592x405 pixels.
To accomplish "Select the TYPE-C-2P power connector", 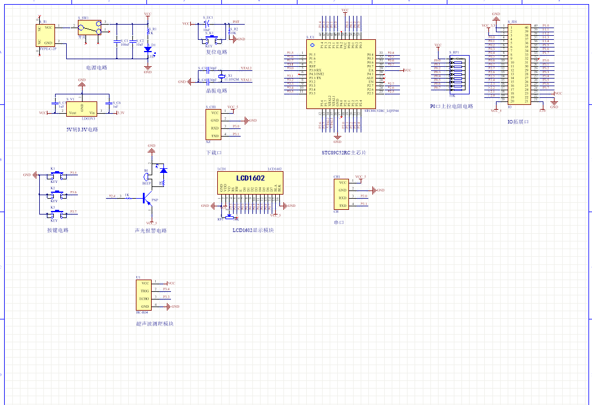I will [46, 35].
